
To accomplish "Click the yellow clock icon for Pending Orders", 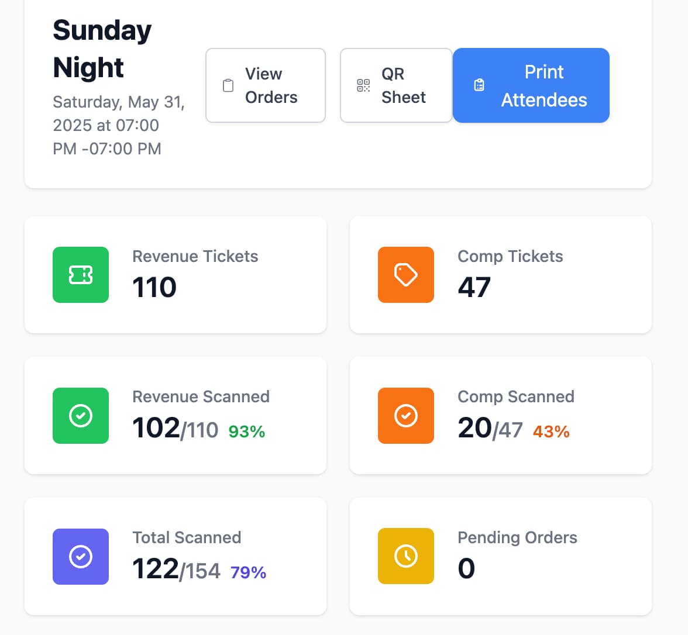I will pyautogui.click(x=405, y=556).
